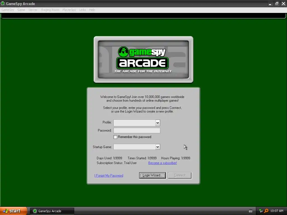Follow the Become a subscriber link
Image resolution: width=287 pixels, height=215 pixels.
pos(163,163)
